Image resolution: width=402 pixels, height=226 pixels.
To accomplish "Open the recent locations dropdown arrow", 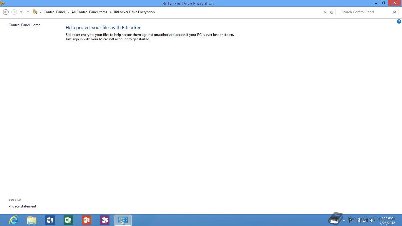I will 21,12.
